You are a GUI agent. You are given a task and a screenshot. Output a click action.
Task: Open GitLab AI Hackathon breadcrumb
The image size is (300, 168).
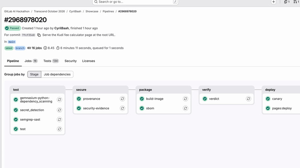17,11
